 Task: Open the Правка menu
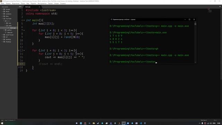click(x=8, y=3)
